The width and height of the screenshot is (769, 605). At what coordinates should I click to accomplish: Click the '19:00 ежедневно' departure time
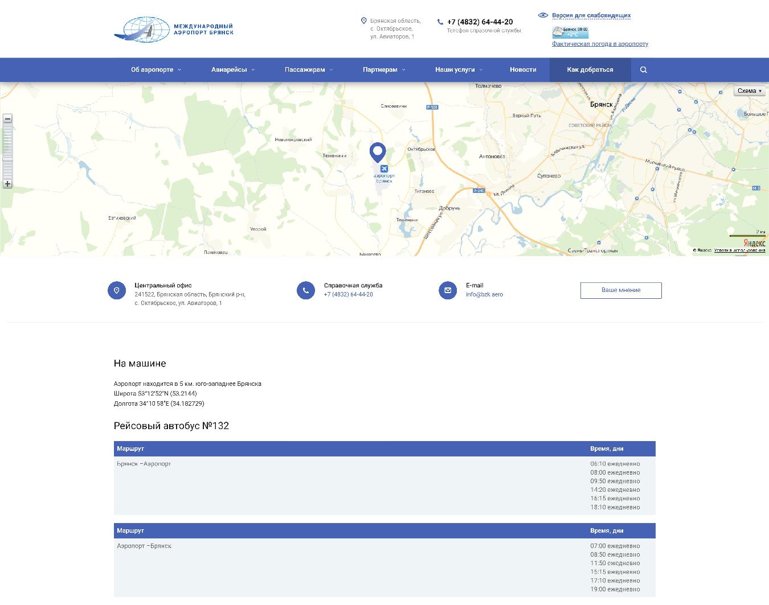coord(615,590)
